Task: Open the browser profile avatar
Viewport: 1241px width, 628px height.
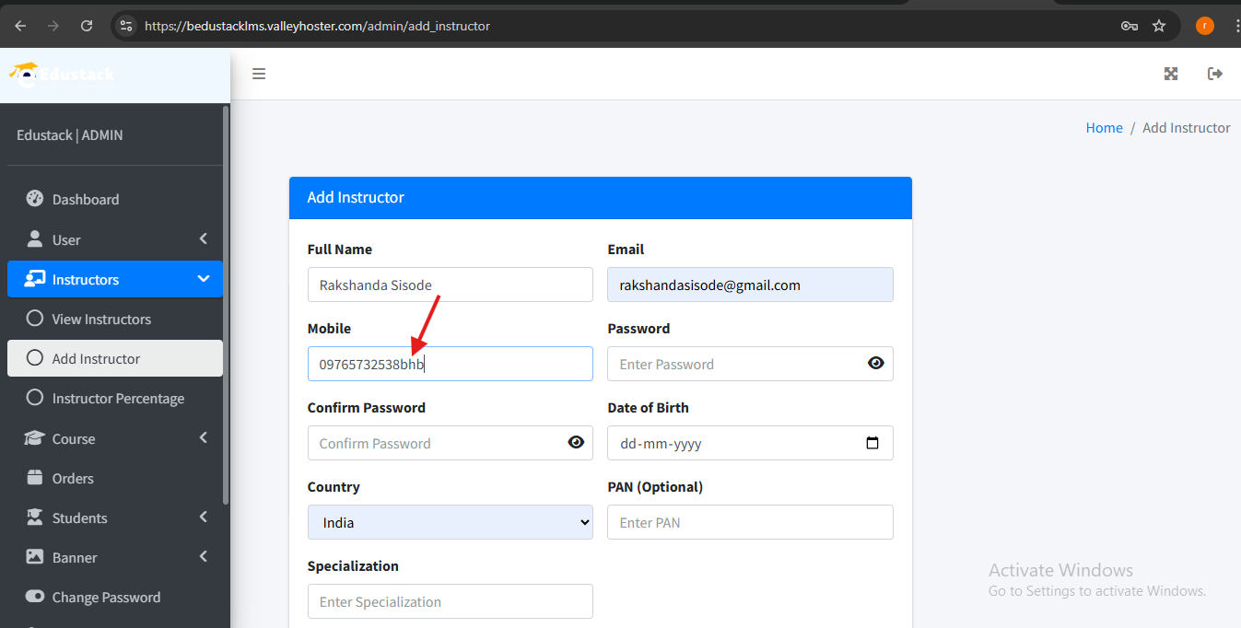Action: pyautogui.click(x=1205, y=26)
